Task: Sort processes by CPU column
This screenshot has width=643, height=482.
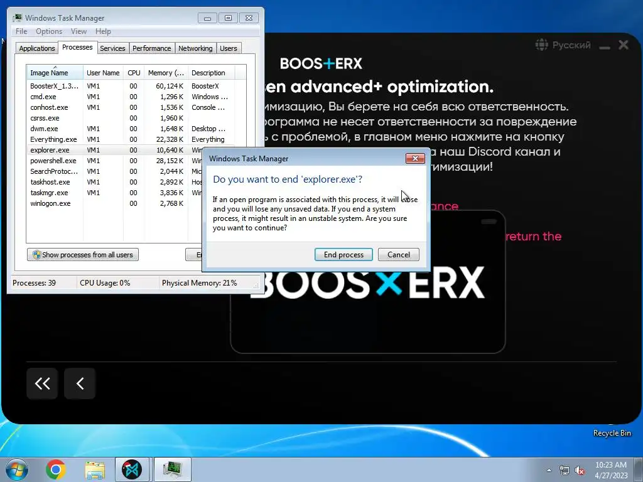Action: 134,73
